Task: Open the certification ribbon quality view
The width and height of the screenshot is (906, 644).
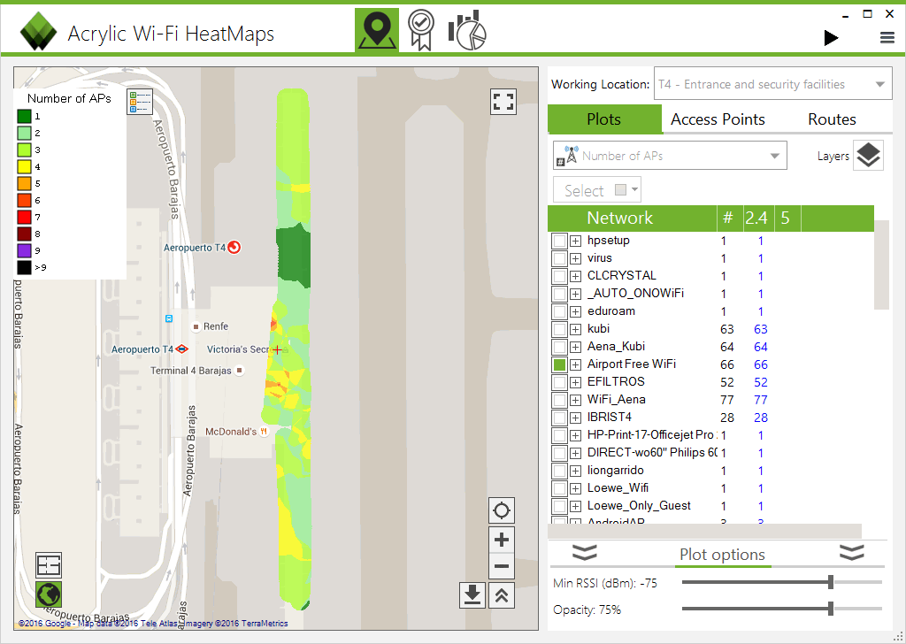Action: pyautogui.click(x=420, y=30)
